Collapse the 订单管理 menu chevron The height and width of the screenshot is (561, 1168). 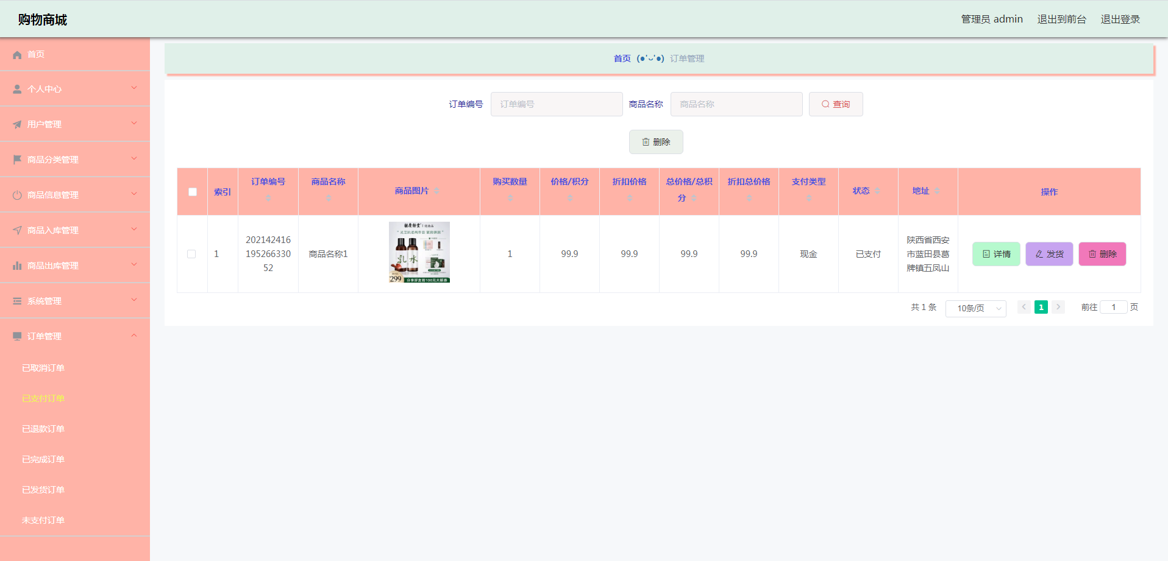pyautogui.click(x=134, y=336)
